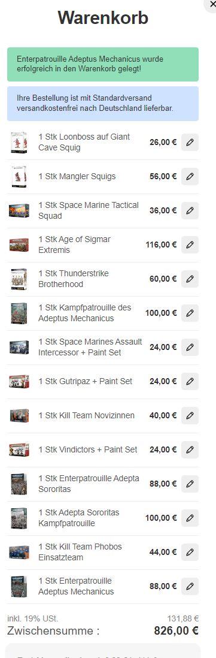Edit Kampfpatrouille des Adeptus Mechanicus item
The width and height of the screenshot is (216, 658).
[x=190, y=313]
